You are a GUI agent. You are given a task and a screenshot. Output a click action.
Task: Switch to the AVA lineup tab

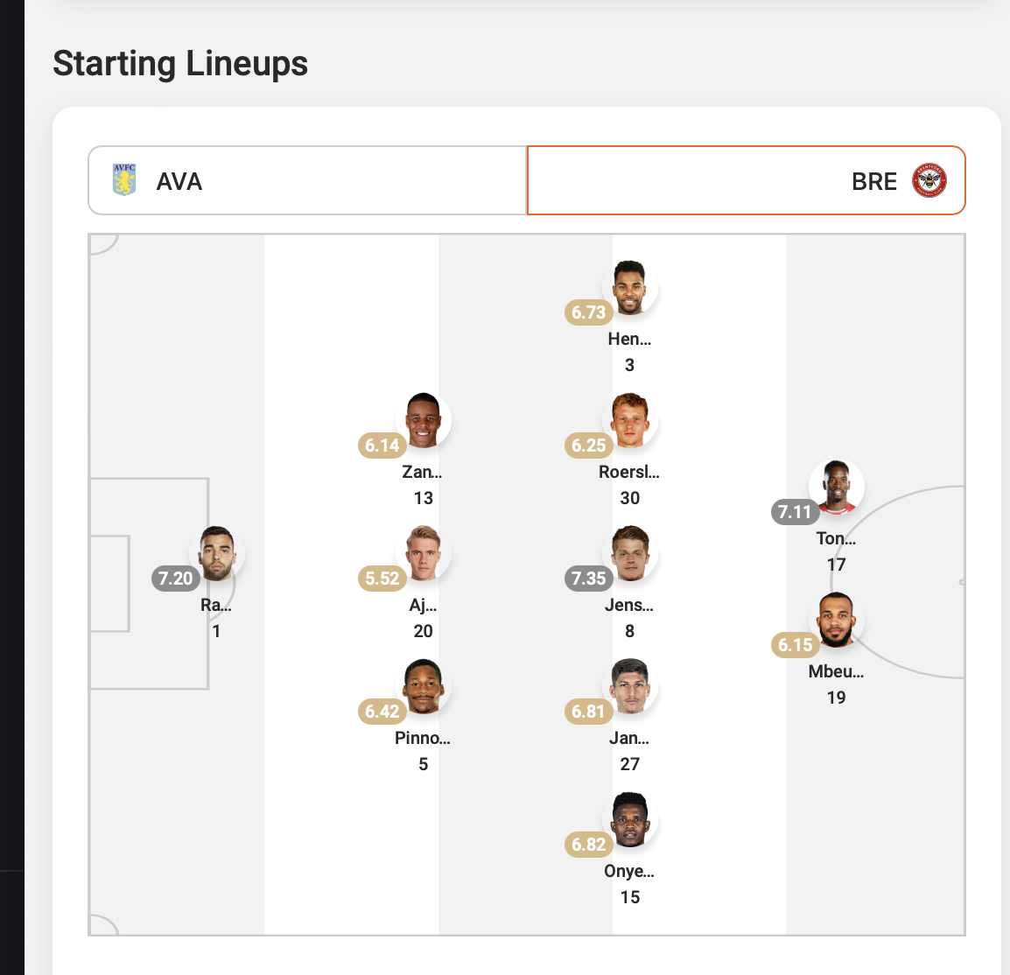coord(306,180)
